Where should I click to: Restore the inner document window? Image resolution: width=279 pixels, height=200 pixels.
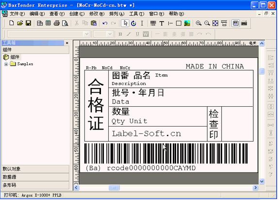point(266,14)
